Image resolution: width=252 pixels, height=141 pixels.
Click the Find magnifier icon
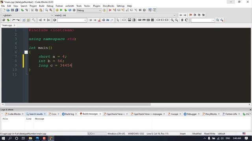pos(46,10)
